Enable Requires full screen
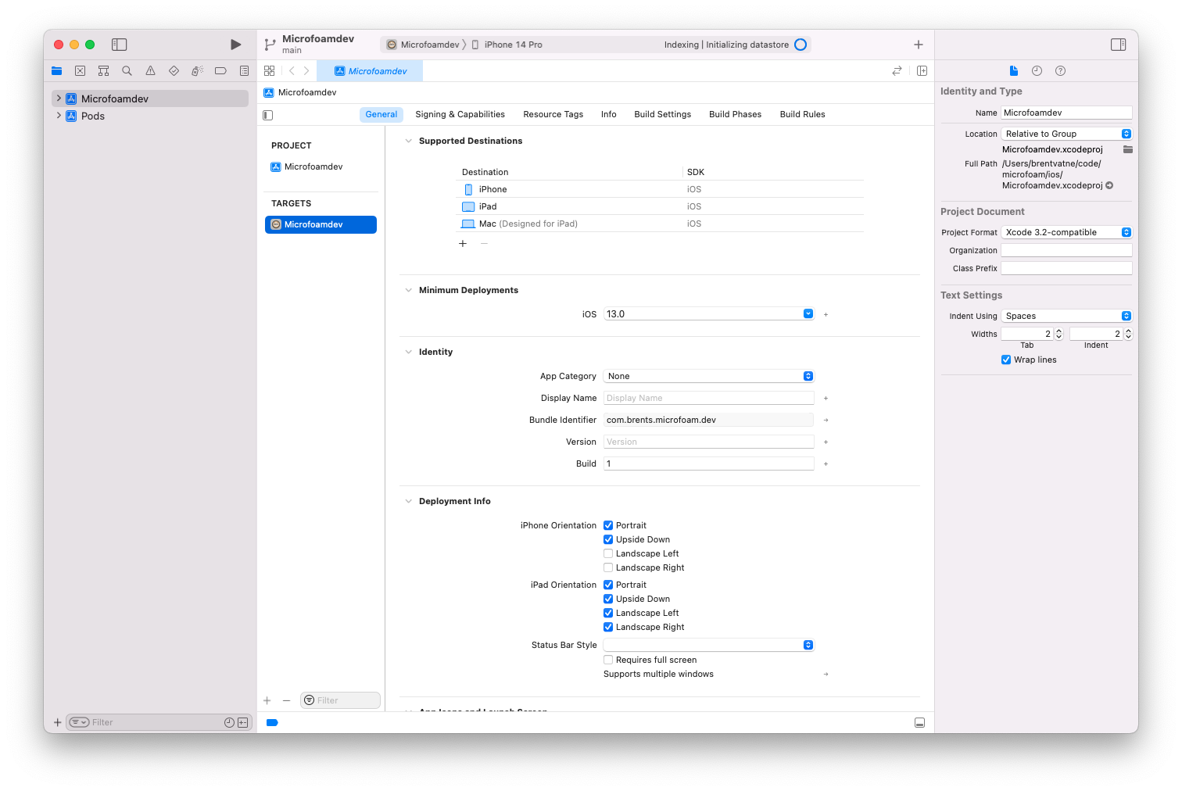The width and height of the screenshot is (1182, 791). (608, 660)
